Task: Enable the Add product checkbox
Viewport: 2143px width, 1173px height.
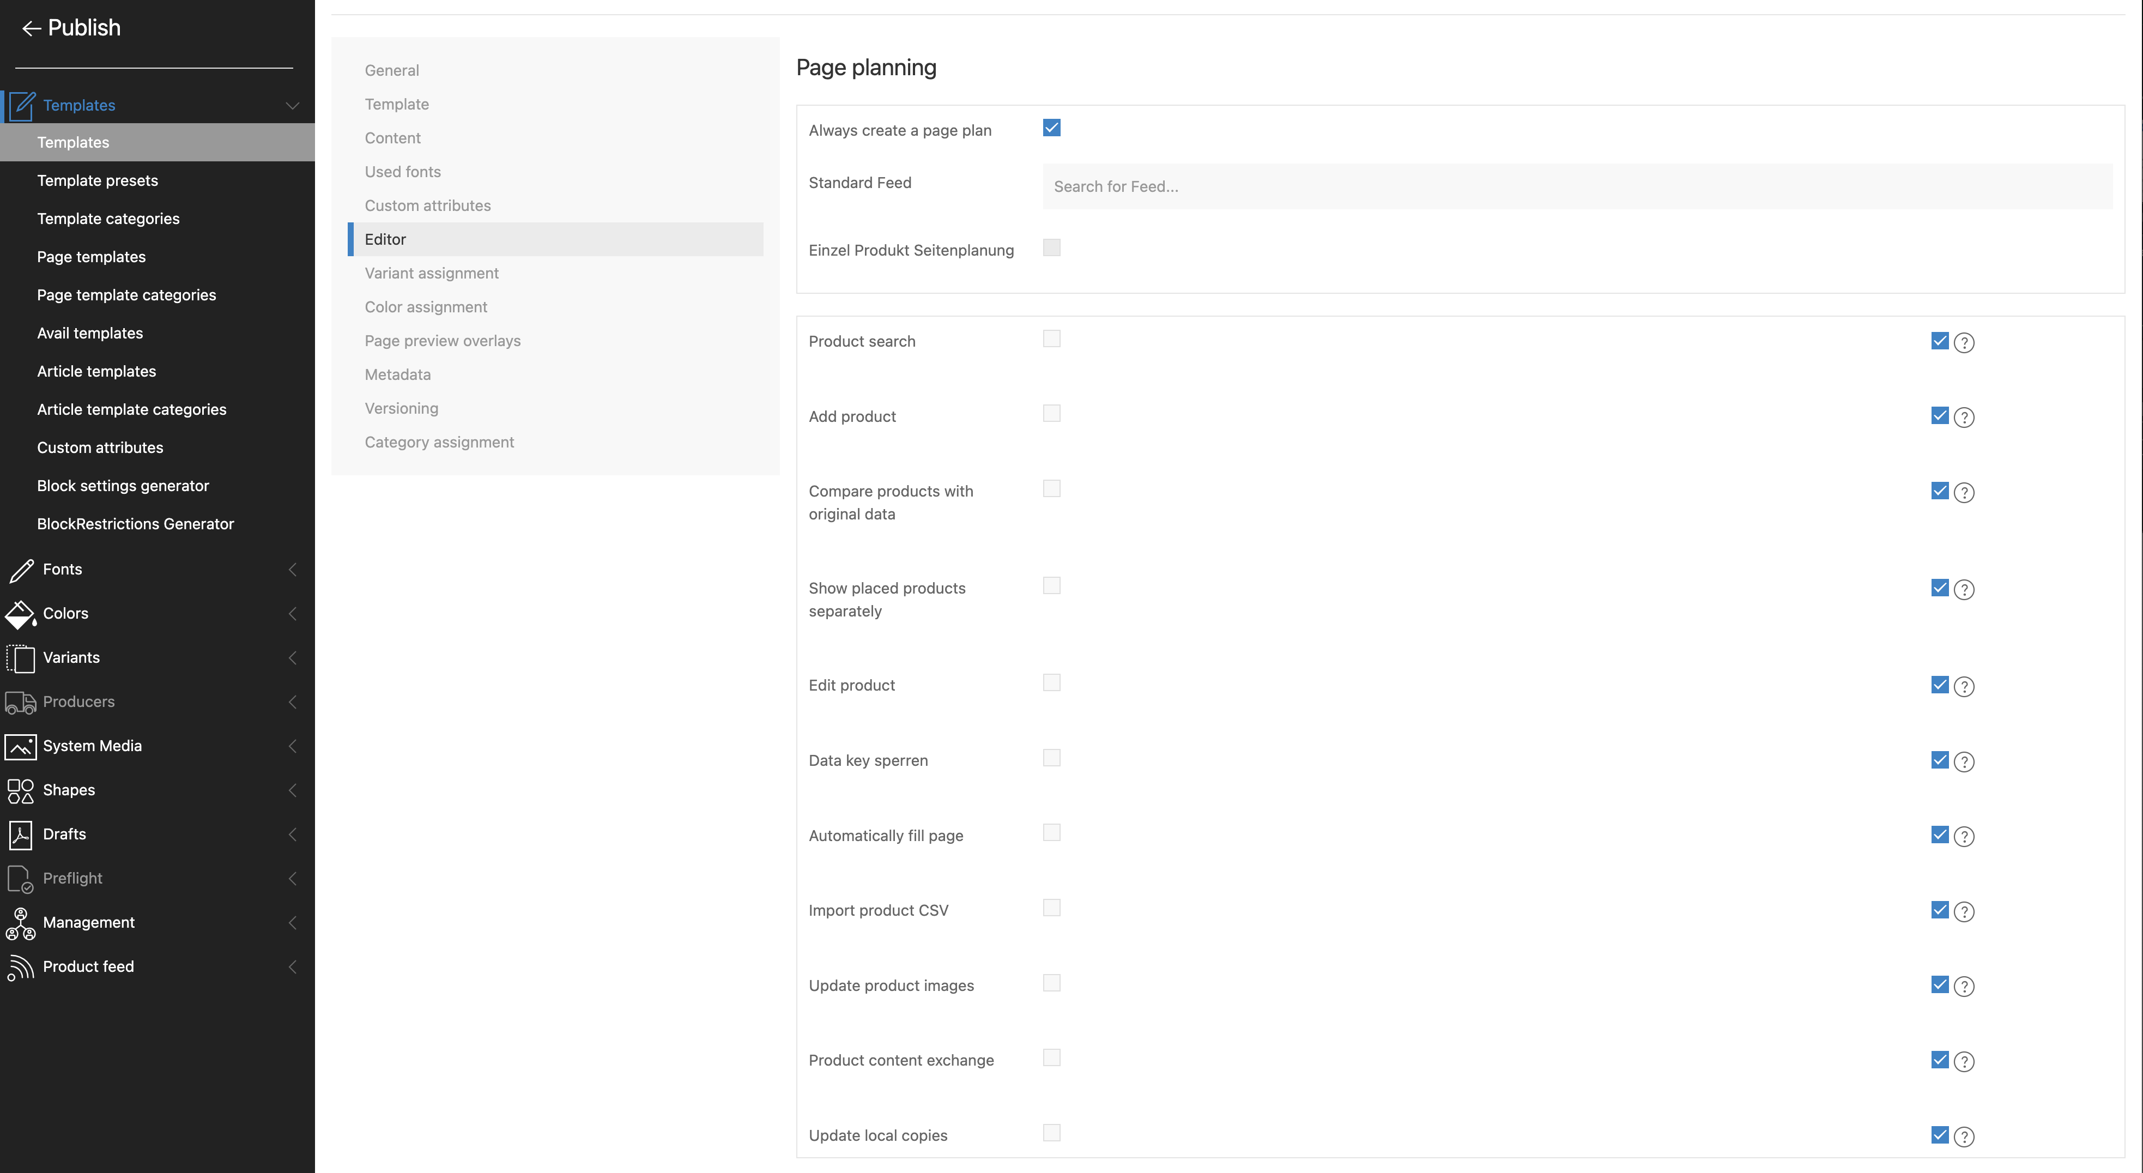Action: (1051, 414)
